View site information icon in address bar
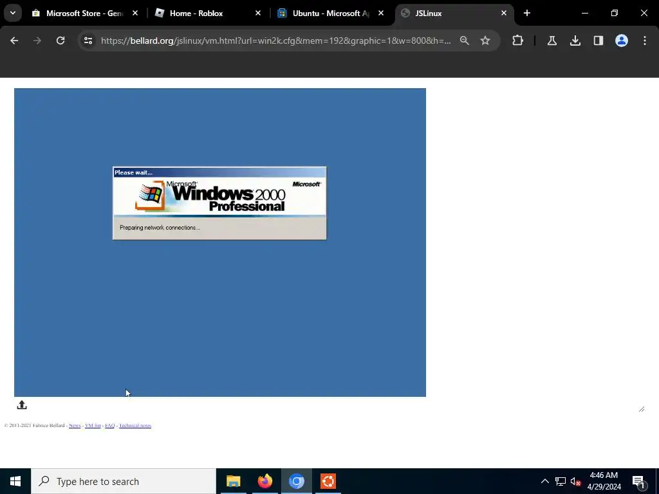Image resolution: width=659 pixels, height=494 pixels. pyautogui.click(x=88, y=41)
